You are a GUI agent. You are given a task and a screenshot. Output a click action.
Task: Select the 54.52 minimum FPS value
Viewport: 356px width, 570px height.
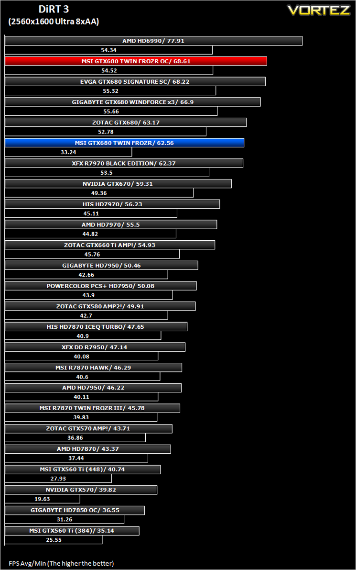click(x=109, y=70)
